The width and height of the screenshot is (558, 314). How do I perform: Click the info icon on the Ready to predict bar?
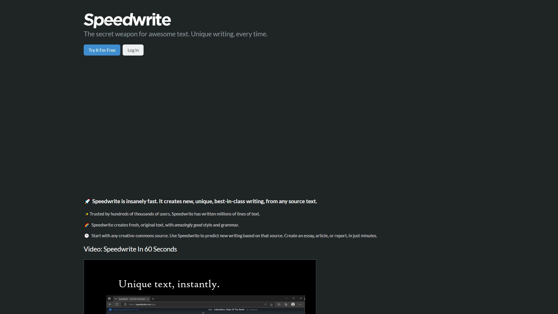click(110, 309)
